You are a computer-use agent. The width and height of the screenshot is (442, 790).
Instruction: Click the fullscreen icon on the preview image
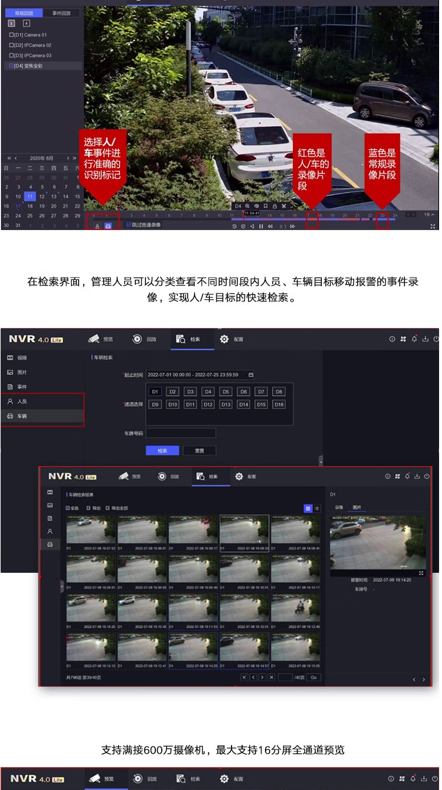pos(421,573)
